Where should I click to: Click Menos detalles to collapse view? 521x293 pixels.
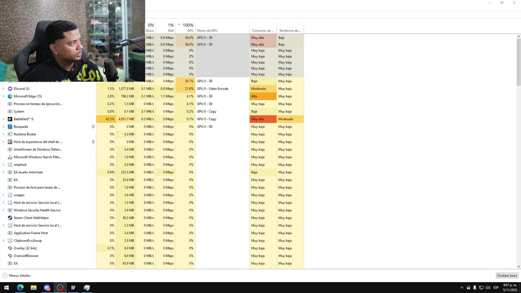[x=17, y=276]
